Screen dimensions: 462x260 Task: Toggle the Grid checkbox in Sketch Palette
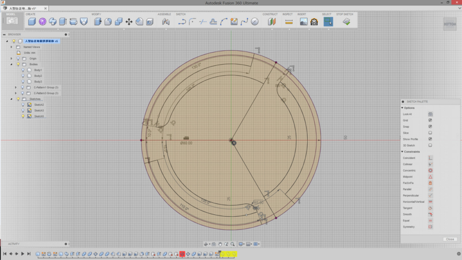point(430,120)
